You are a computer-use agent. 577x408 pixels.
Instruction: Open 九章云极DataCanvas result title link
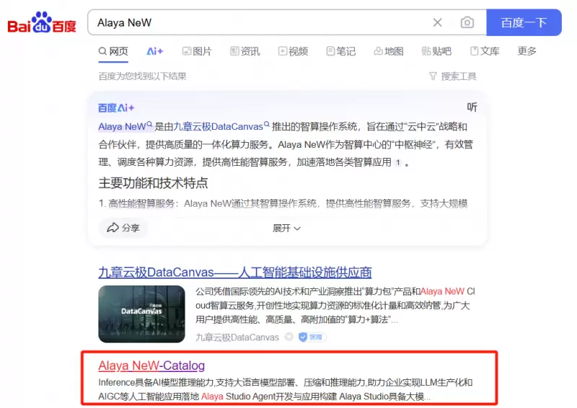pyautogui.click(x=235, y=272)
